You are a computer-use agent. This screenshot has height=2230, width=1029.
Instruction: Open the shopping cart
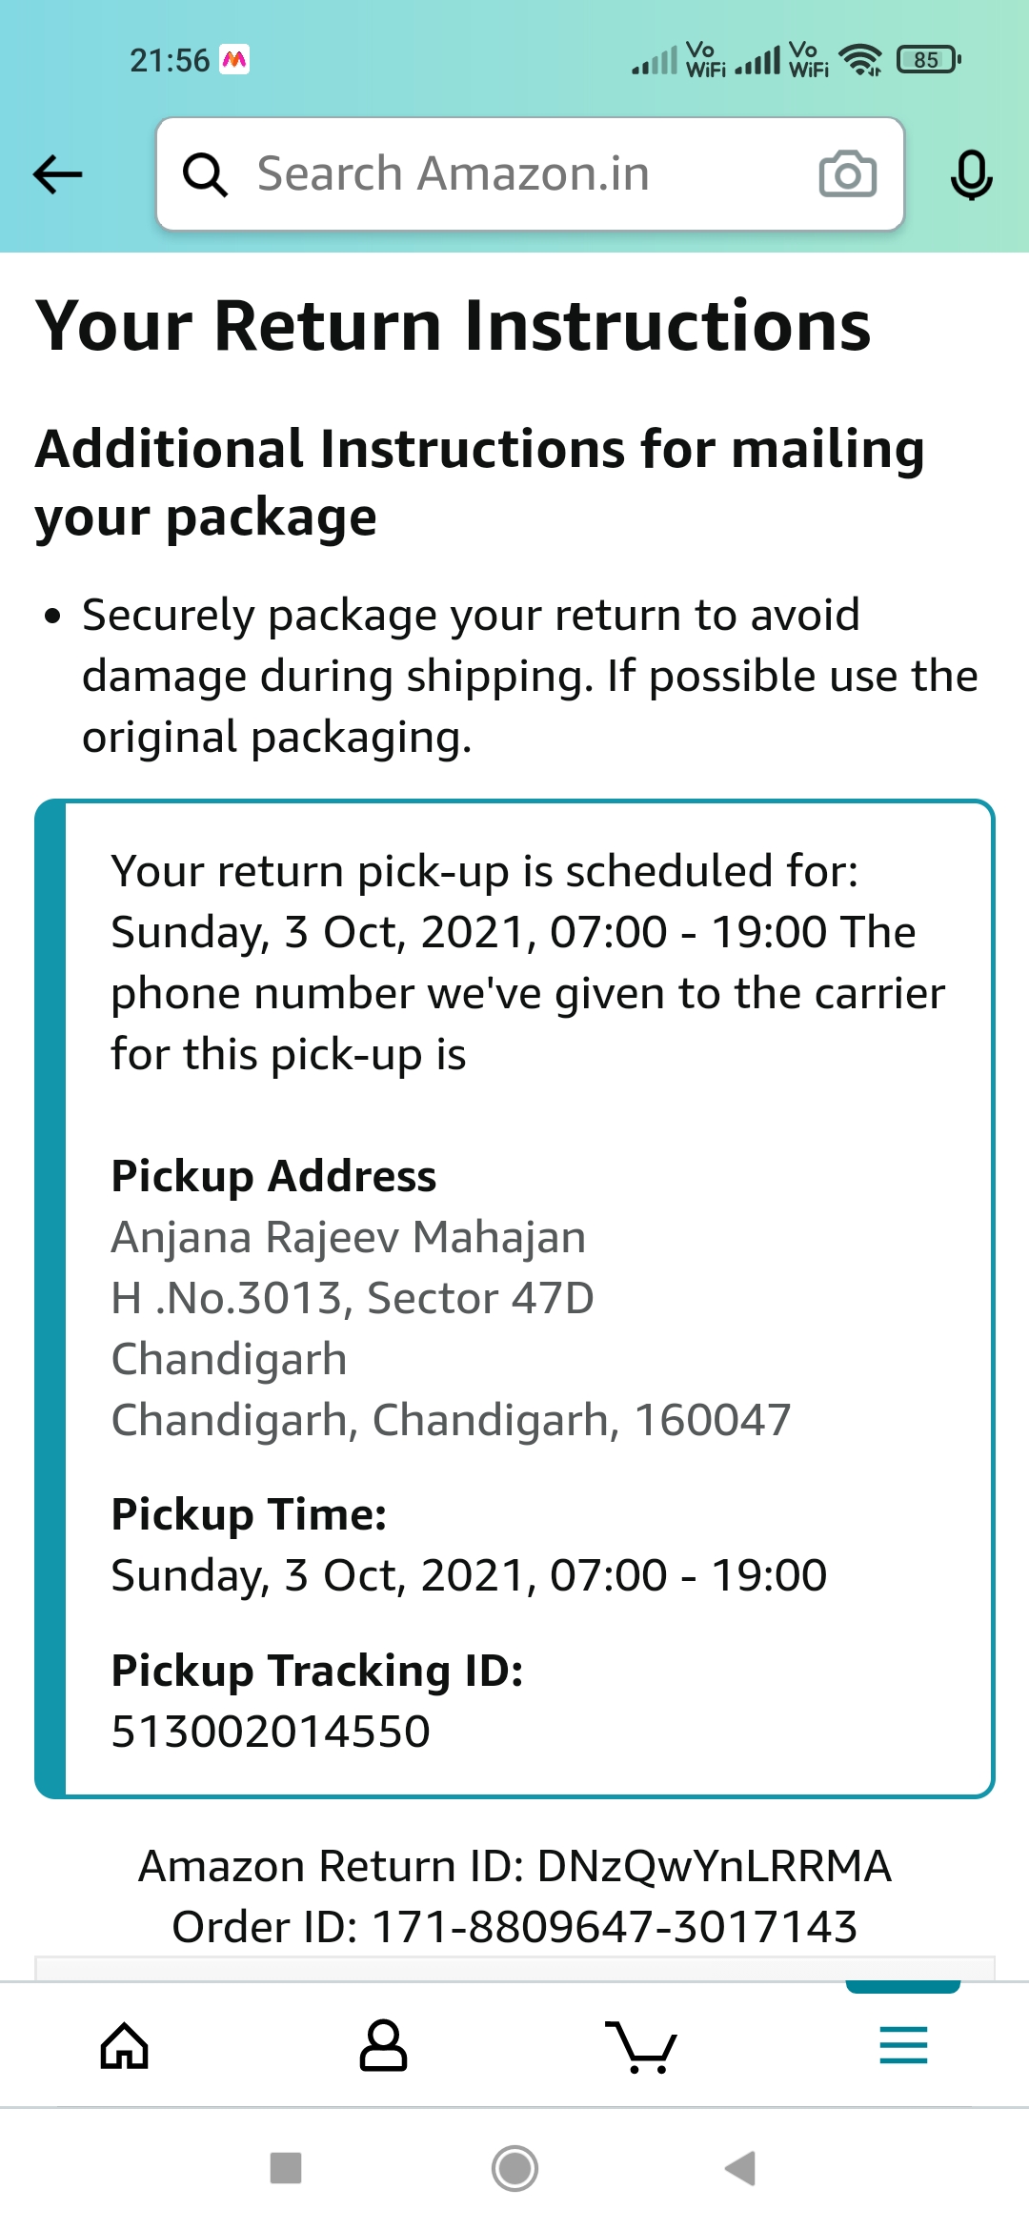(640, 2046)
